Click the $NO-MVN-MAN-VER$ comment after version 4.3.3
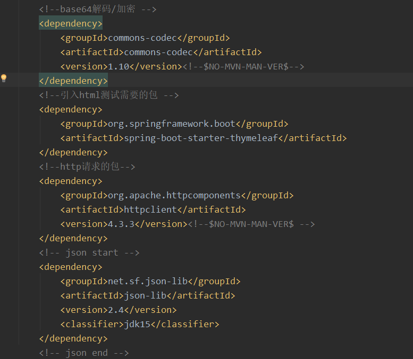 pos(251,224)
